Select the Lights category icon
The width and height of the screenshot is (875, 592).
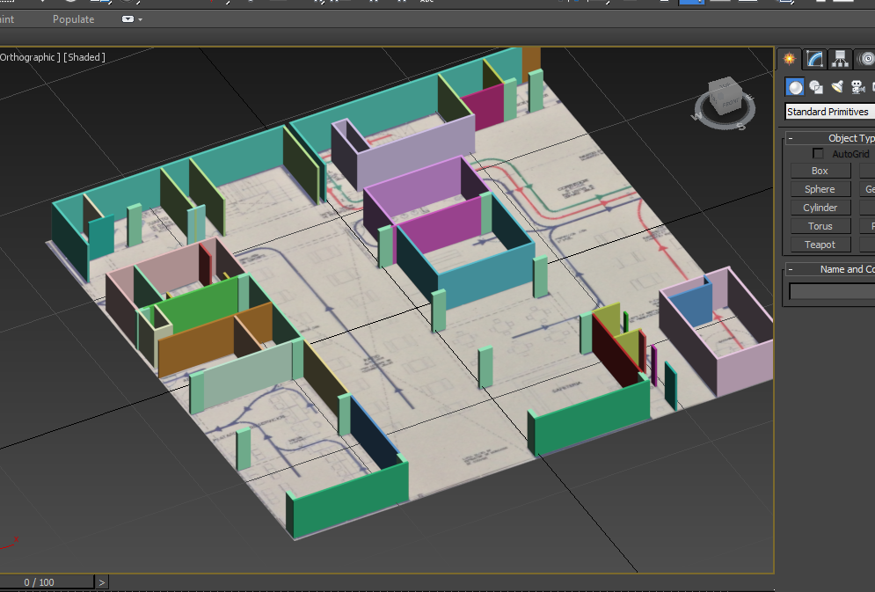pyautogui.click(x=837, y=86)
